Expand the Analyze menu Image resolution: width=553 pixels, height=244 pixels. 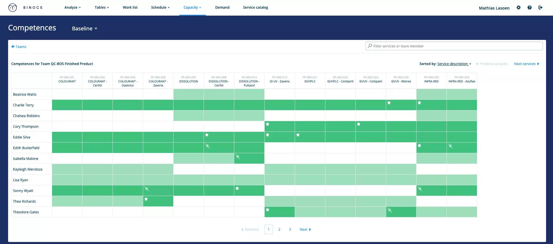[x=73, y=8]
